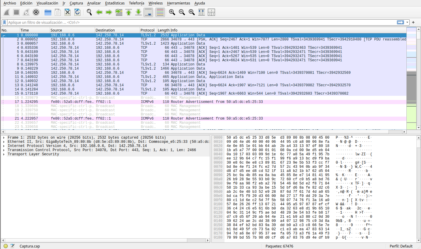Image resolution: width=421 pixels, height=249 pixels.
Task: Open the Telefonía menu
Action: [136, 3]
